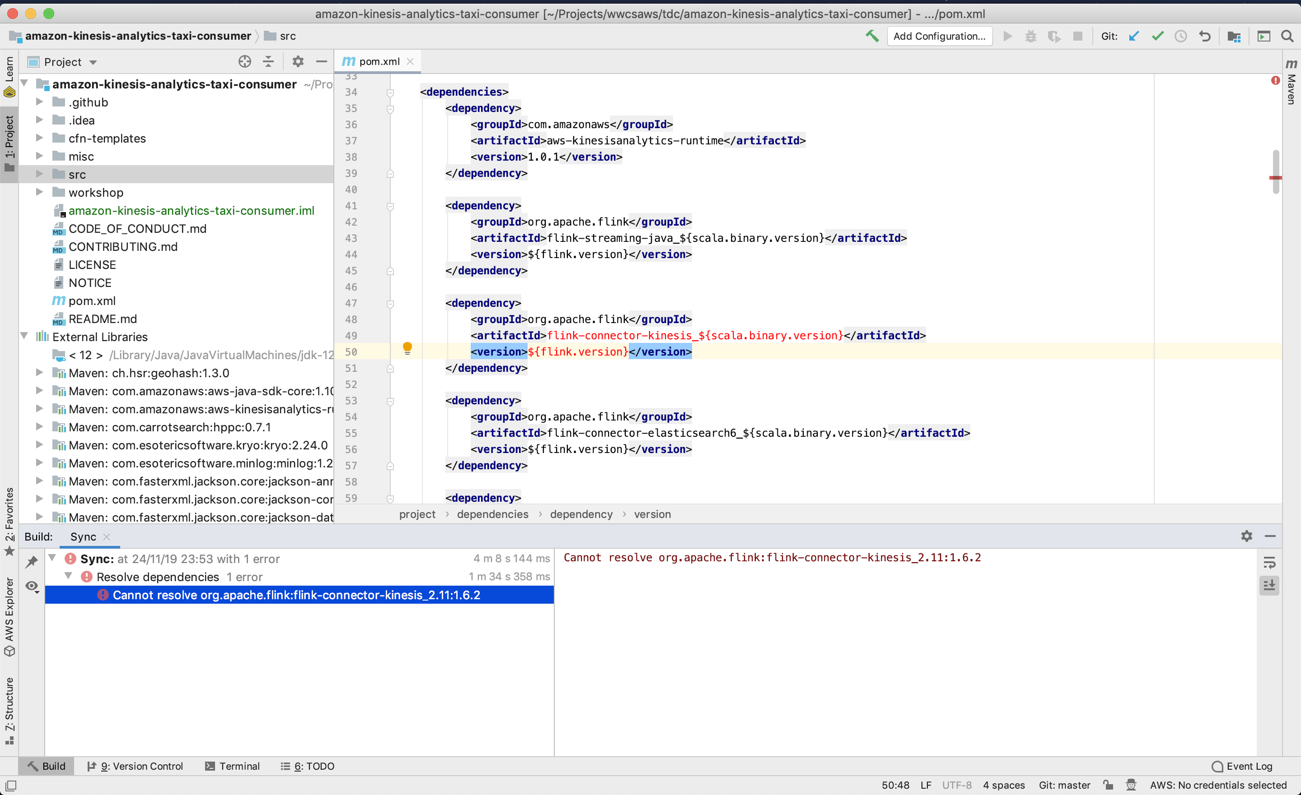
Task: Click the Build project hammer icon
Action: click(872, 36)
